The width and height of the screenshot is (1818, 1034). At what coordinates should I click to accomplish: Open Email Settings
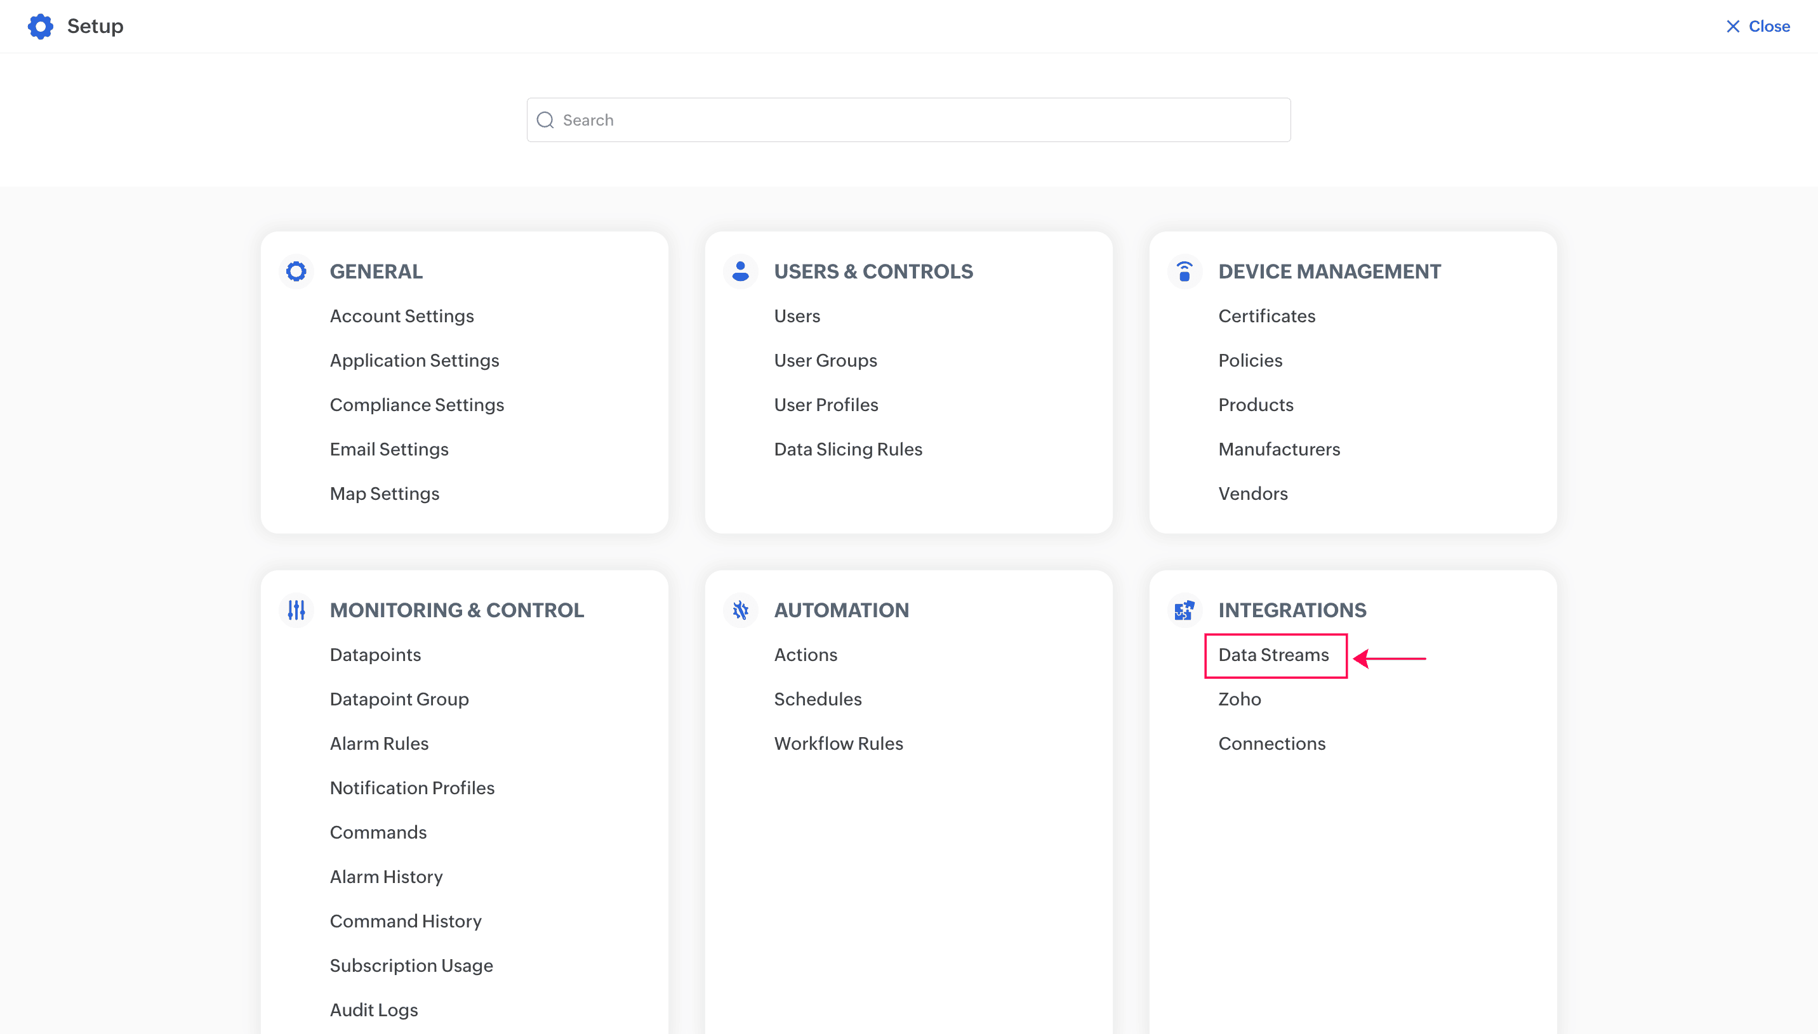[388, 449]
